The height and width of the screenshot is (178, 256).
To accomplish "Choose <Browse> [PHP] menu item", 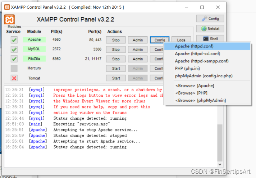I will point(207,93).
